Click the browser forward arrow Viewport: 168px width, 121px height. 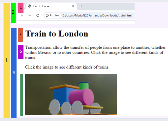[x=30, y=15]
